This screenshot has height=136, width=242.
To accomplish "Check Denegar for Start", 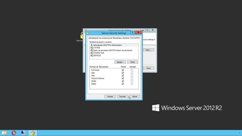I will 132,73.
